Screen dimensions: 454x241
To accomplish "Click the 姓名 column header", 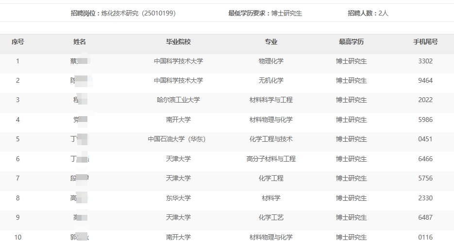I will click(80, 42).
